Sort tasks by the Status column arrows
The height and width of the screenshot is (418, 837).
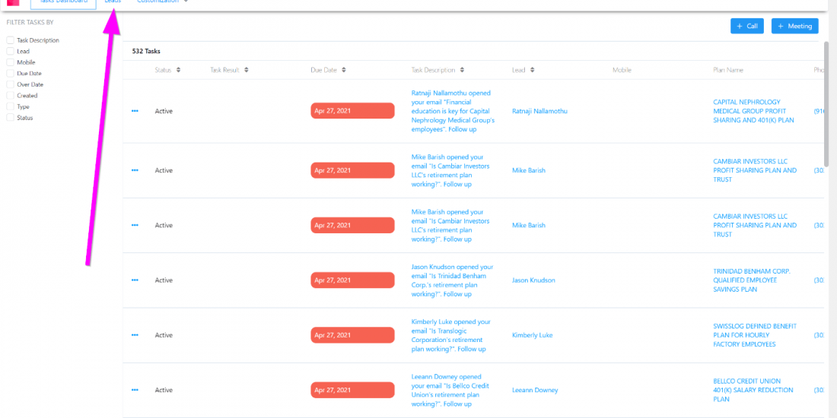click(178, 70)
